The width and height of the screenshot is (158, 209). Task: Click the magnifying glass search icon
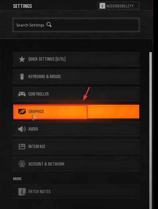point(49,25)
